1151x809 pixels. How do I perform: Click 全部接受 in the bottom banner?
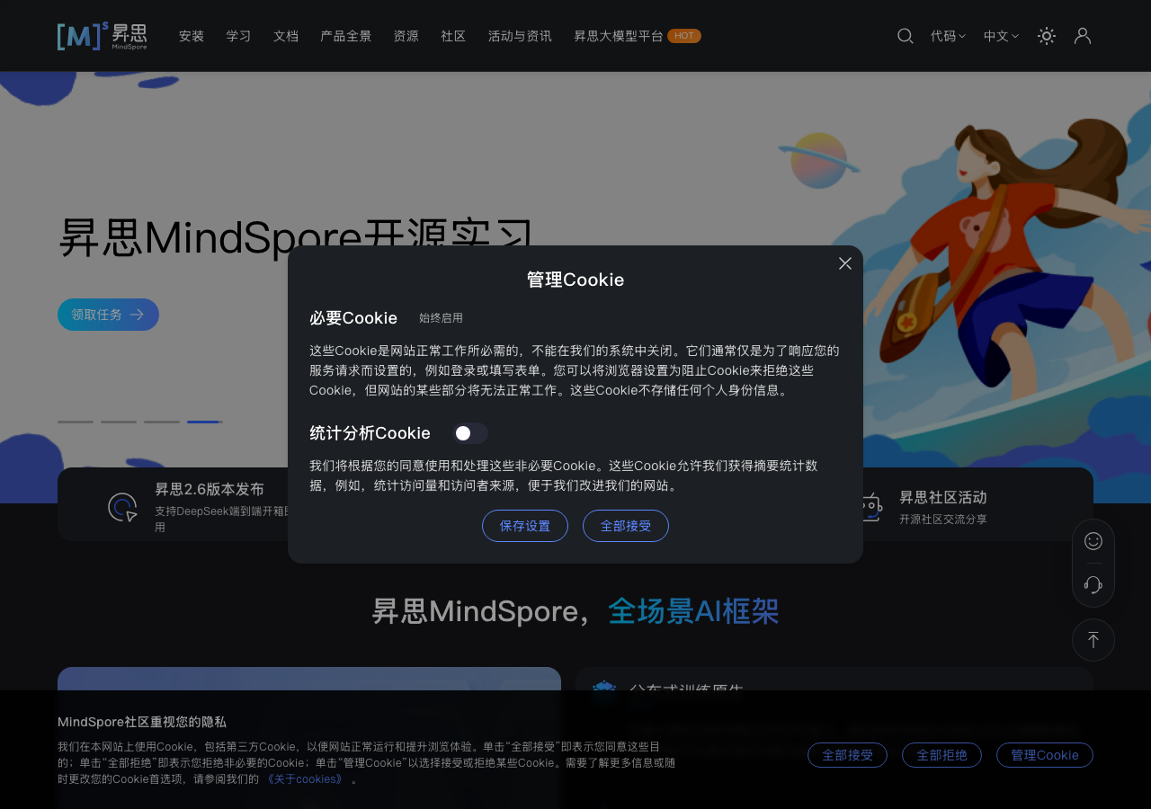click(x=847, y=755)
